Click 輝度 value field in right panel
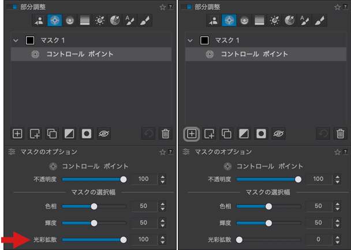The image size is (351, 250). pyautogui.click(x=318, y=223)
